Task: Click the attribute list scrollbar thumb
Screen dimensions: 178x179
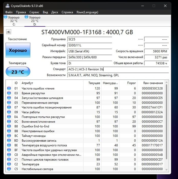Action: pyautogui.click(x=166, y=122)
